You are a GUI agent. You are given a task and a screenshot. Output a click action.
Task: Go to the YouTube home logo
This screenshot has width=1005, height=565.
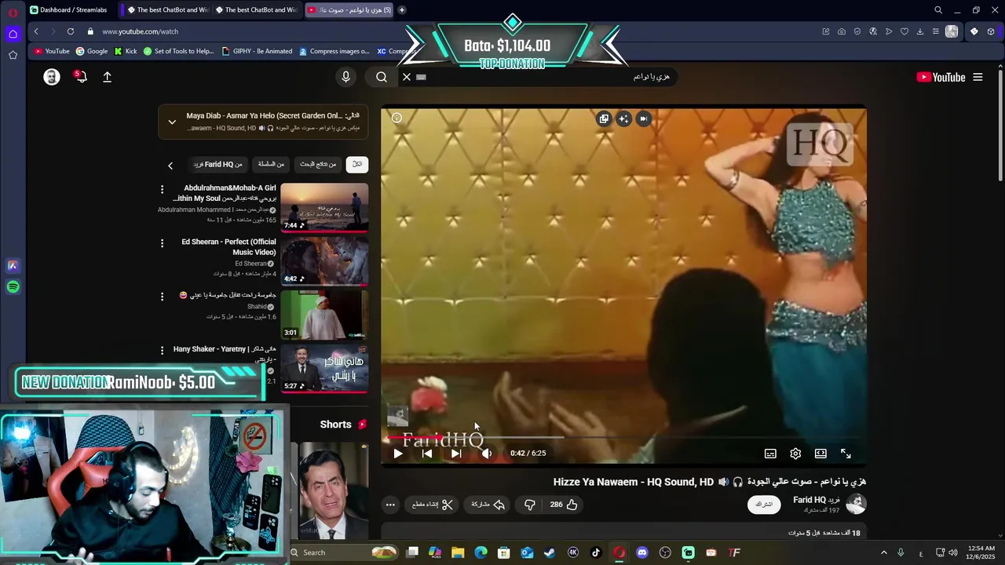[x=941, y=77]
